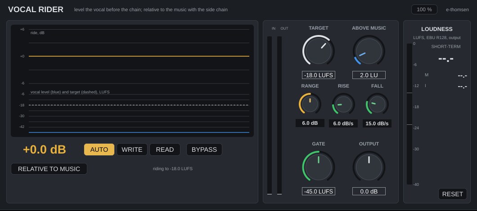
Task: Click the 100 % zoom box
Action: [424, 9]
